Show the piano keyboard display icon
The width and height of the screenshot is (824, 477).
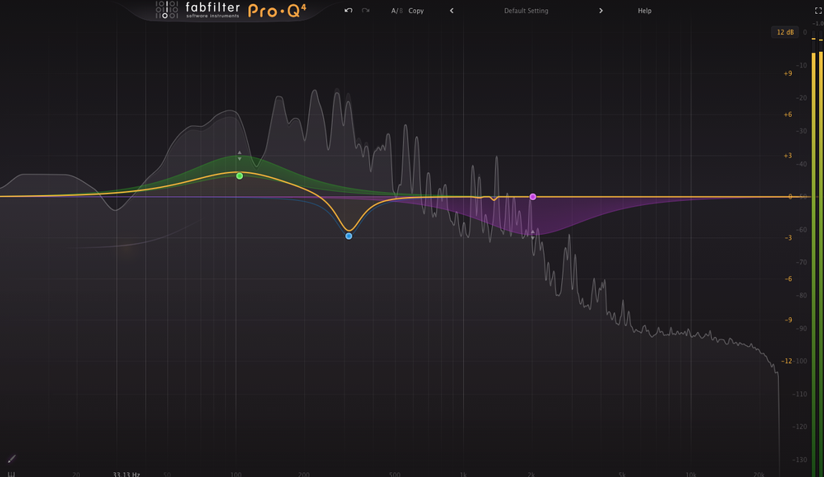pos(11,474)
